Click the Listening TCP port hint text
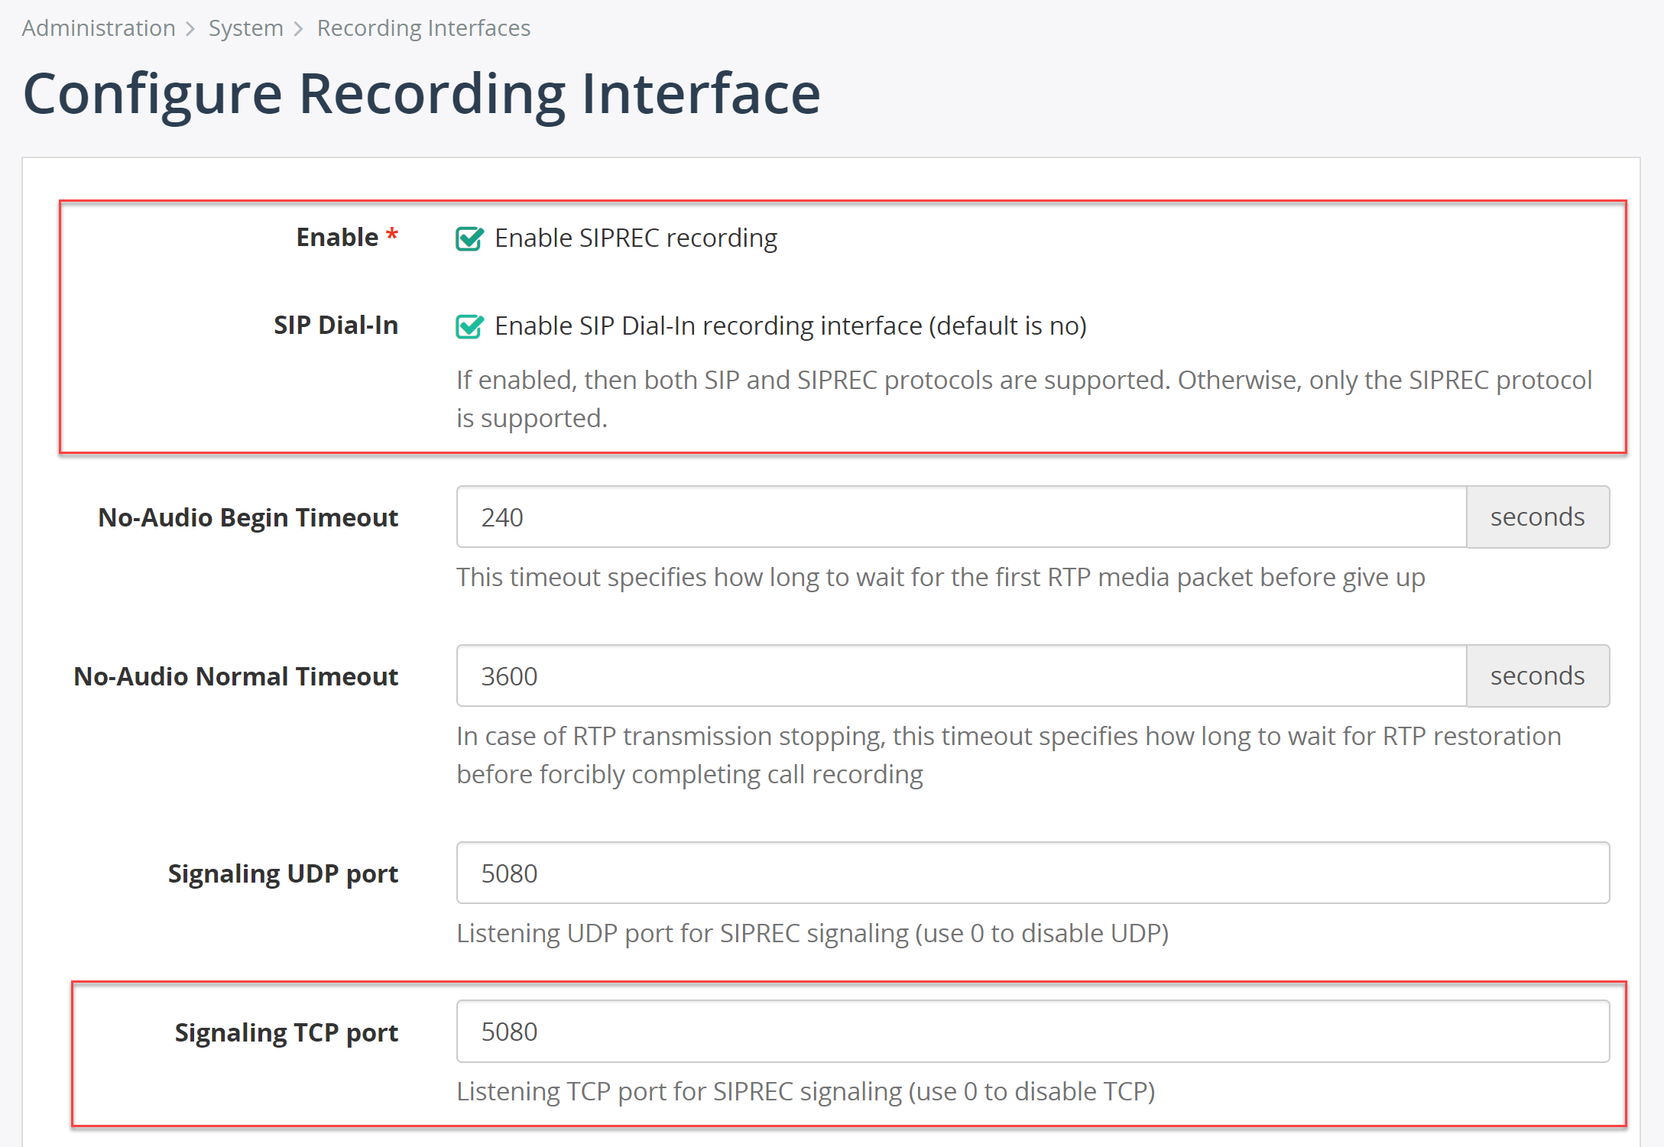 [x=806, y=1092]
